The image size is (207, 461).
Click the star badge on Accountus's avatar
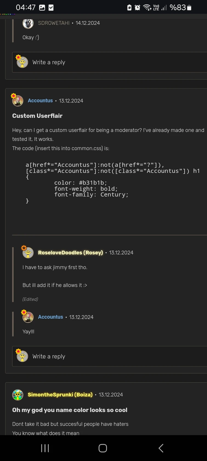coord(13,96)
